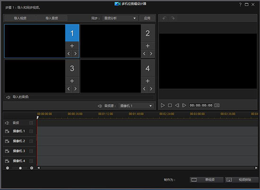The image size is (260, 190).
Task: Open the help question mark icon
Action: click(x=240, y=5)
